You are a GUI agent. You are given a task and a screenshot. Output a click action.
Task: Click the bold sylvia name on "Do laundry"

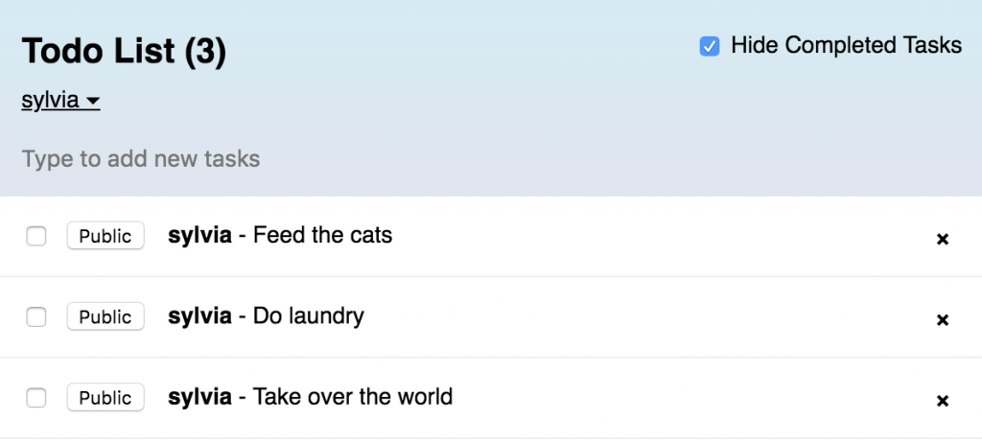(199, 315)
